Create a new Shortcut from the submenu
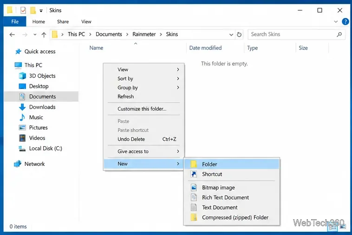This screenshot has width=352, height=235. [232, 174]
